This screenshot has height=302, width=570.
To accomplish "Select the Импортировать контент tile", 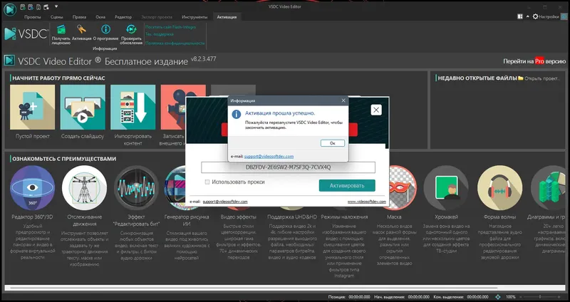I will coord(133,108).
